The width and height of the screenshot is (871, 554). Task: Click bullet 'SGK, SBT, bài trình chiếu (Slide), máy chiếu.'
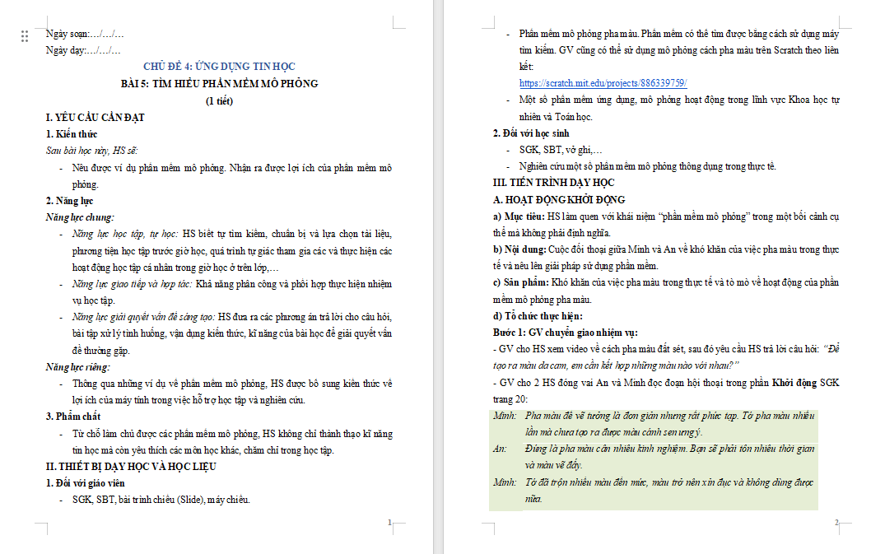point(161,500)
